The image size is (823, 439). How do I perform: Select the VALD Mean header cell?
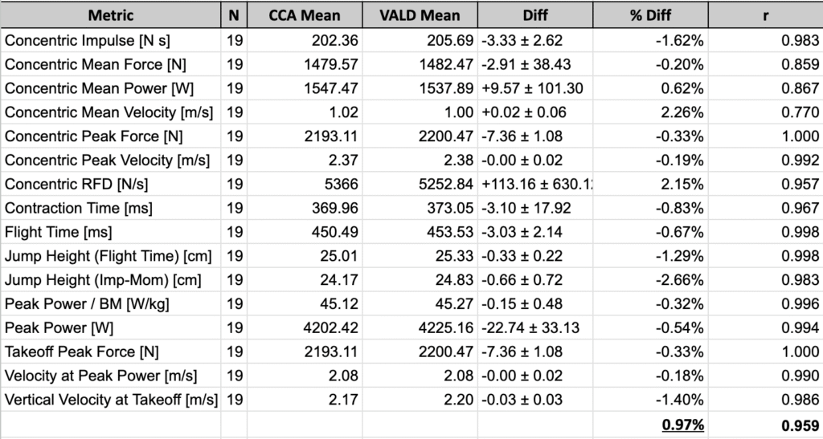click(x=420, y=15)
